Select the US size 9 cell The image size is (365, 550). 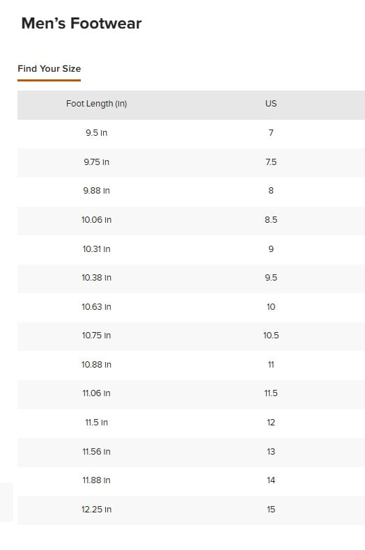(271, 249)
